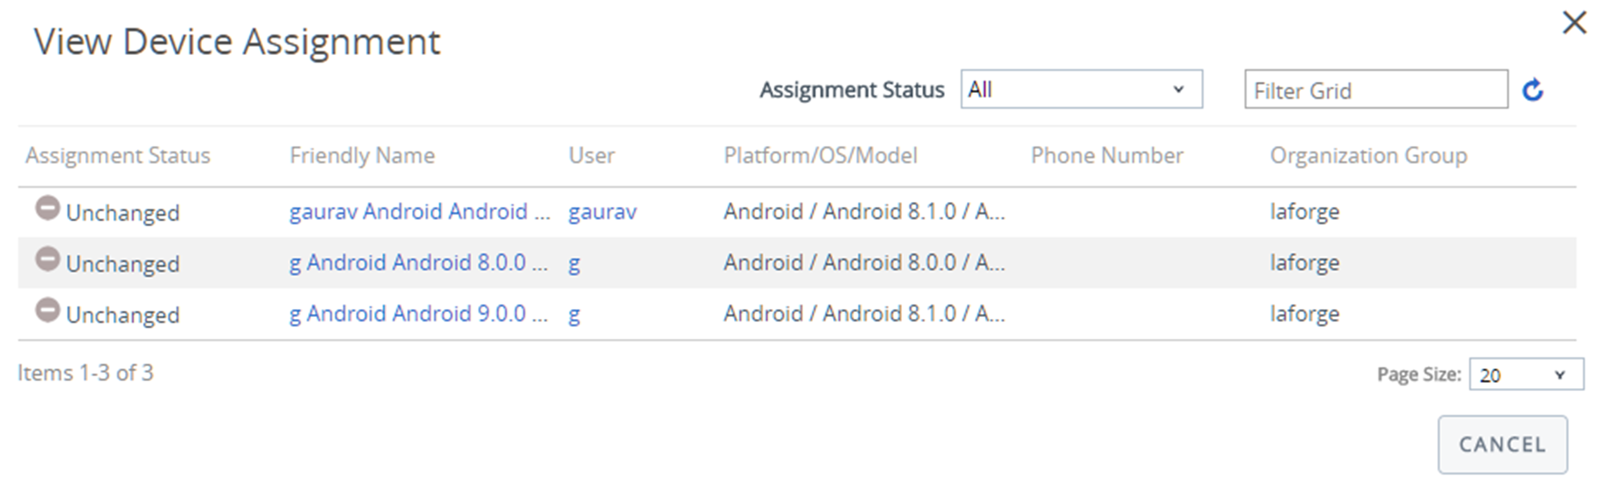This screenshot has height=481, width=1598.
Task: Click the blue refresh grid icon
Action: (1532, 90)
